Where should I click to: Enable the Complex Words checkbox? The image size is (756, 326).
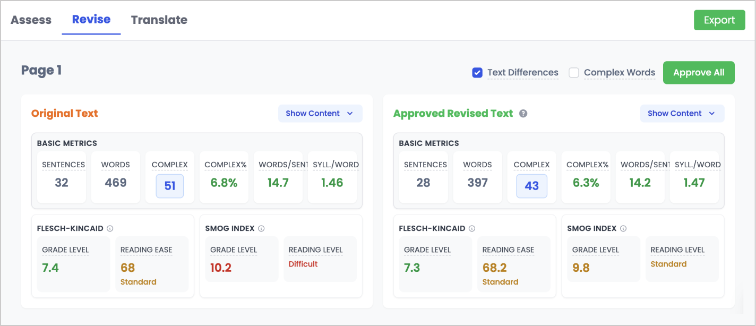click(574, 73)
